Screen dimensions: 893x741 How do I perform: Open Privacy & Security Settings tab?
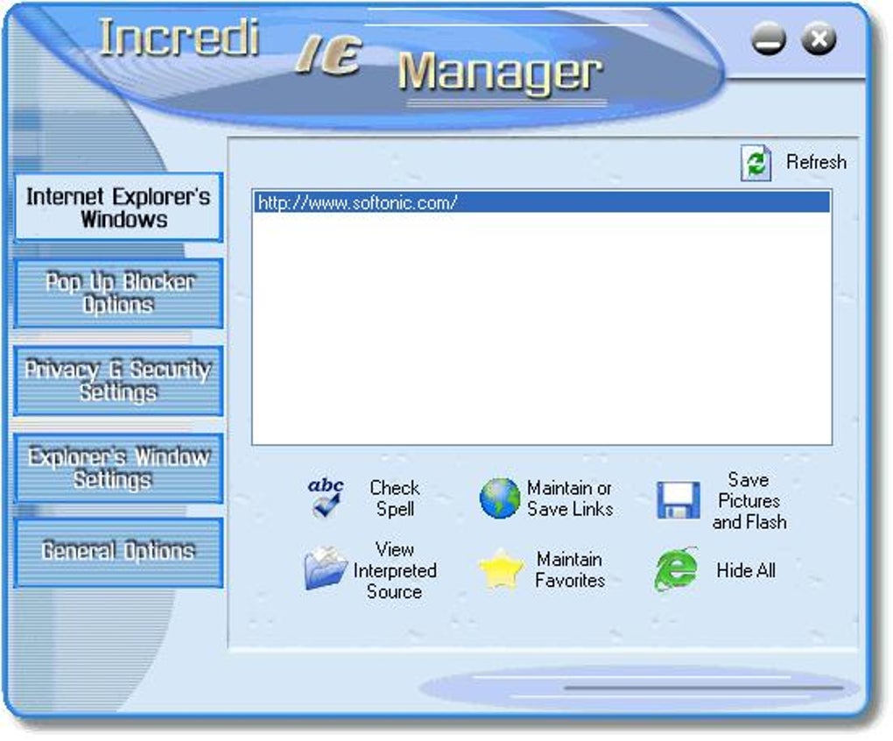(118, 380)
